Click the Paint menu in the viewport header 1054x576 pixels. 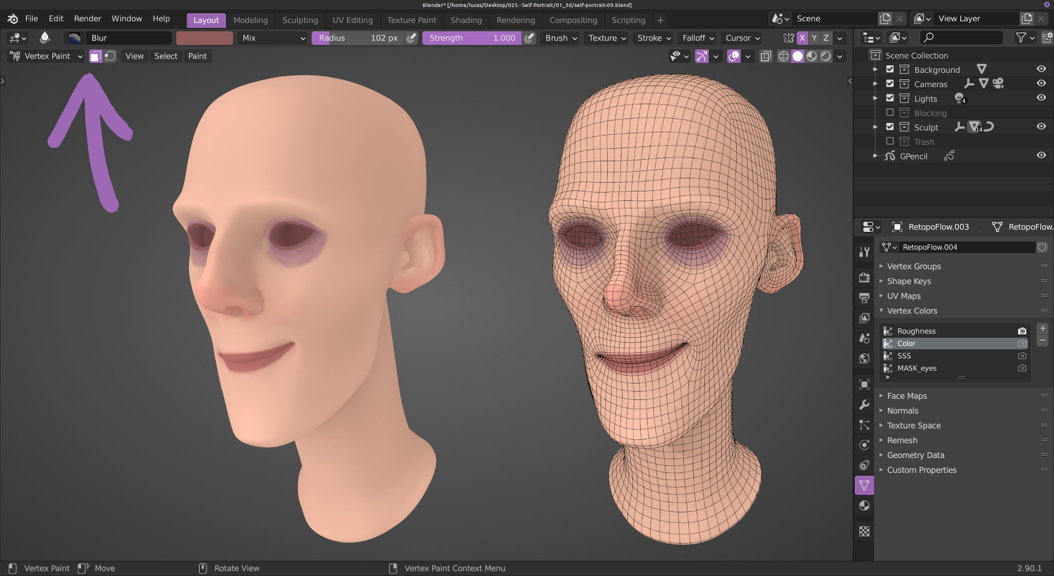coord(198,56)
